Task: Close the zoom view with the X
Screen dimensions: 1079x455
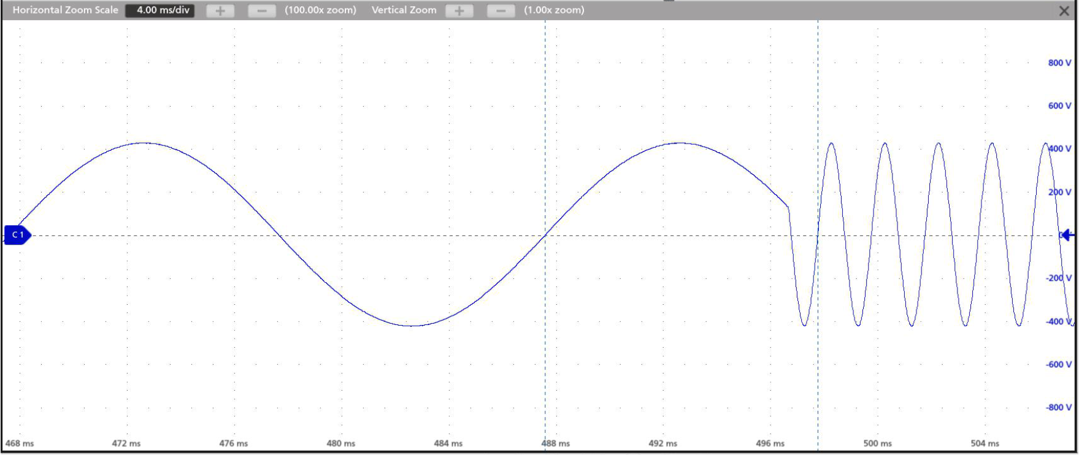Action: [x=1064, y=11]
